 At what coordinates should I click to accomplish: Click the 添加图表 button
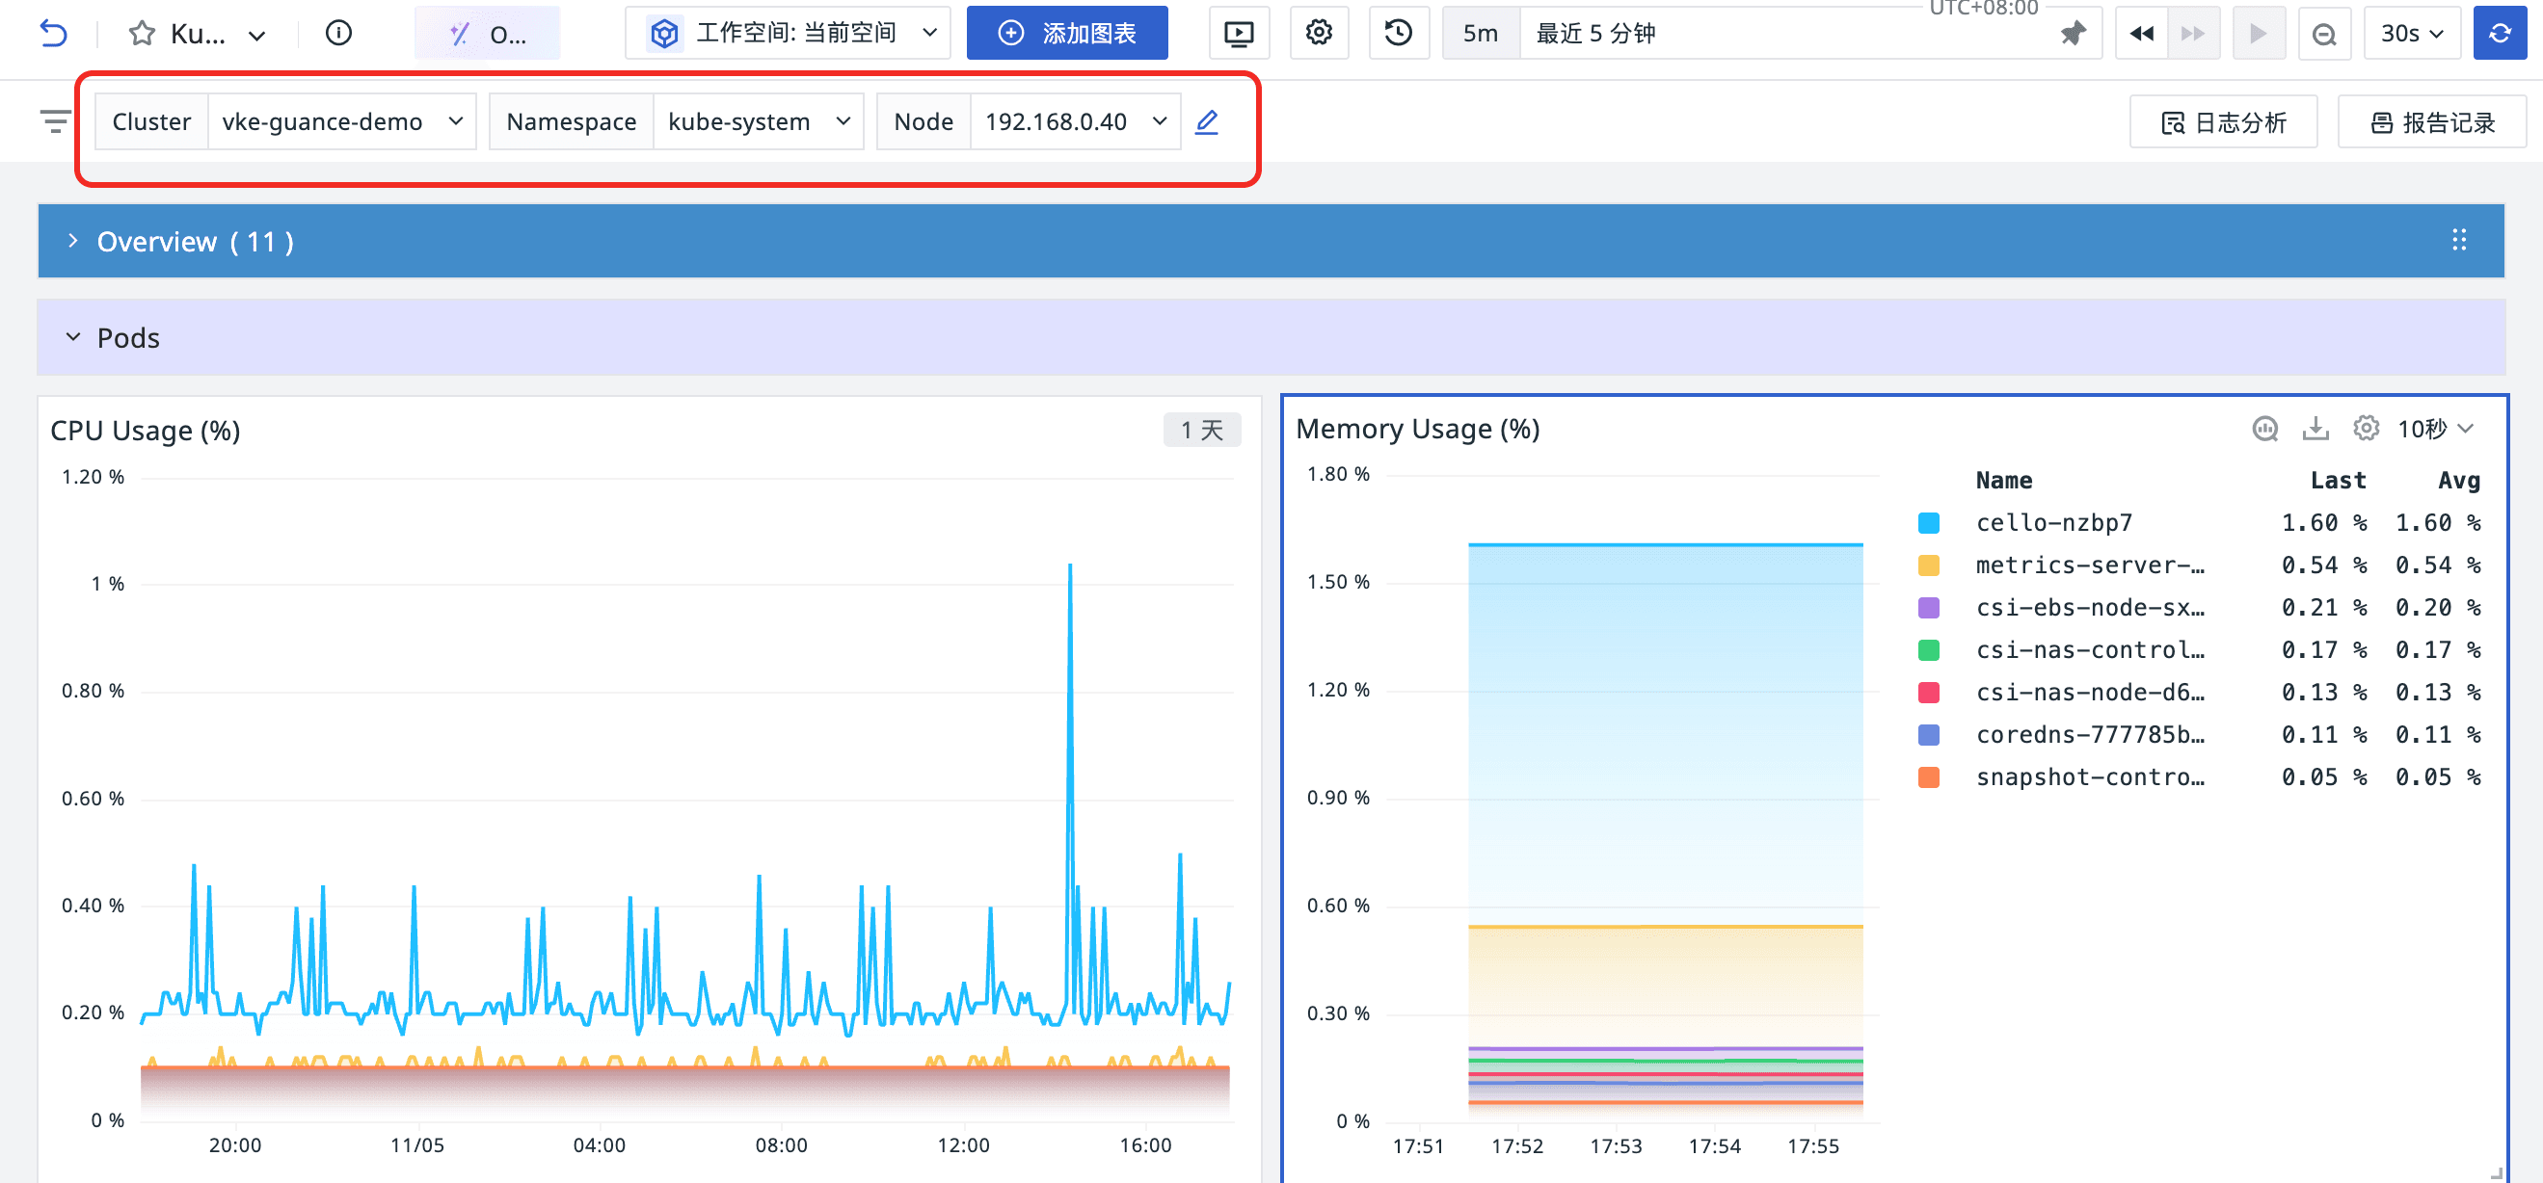click(x=1066, y=34)
